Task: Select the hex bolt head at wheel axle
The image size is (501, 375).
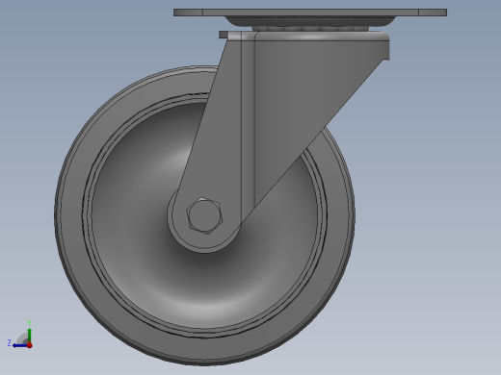Action: 204,215
